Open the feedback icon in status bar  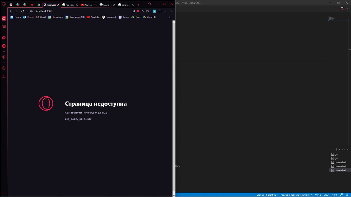pyautogui.click(x=342, y=195)
